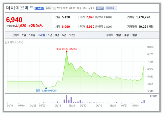Switch to 월봉 monthly candle chart
The width and height of the screenshot is (164, 115).
[134, 35]
